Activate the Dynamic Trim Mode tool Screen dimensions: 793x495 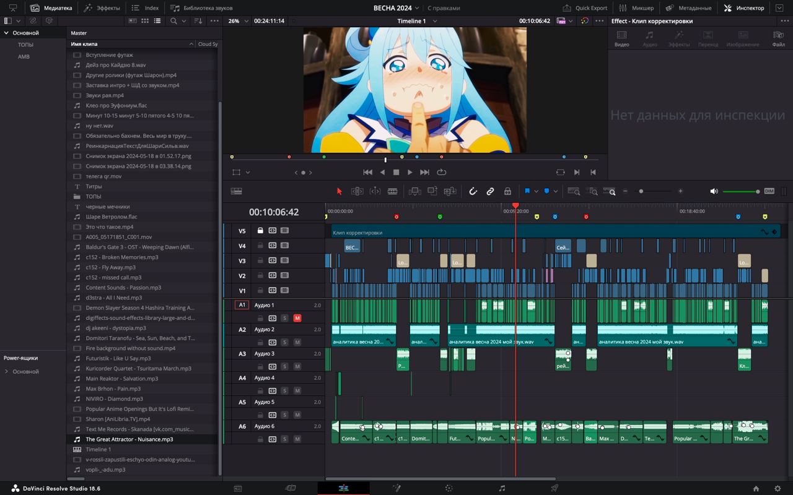(375, 191)
